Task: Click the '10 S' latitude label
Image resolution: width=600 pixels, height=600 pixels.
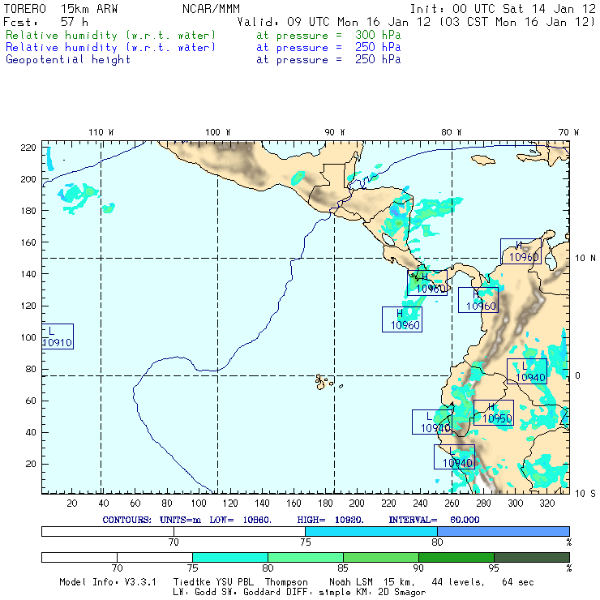Action: click(585, 494)
